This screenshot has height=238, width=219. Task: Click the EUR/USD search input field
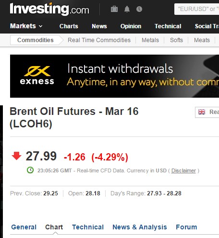[x=196, y=9]
